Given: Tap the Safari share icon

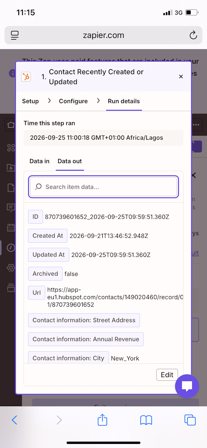Looking at the screenshot, I should click(102, 420).
